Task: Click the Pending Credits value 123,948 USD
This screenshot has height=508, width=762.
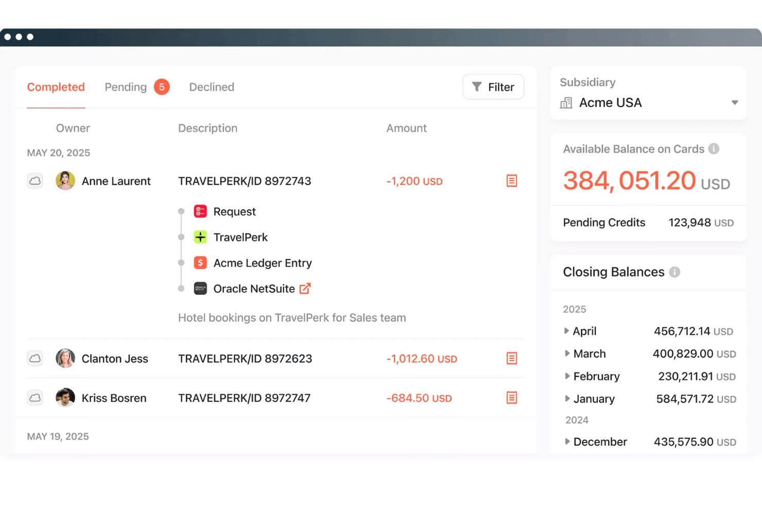Action: 701,222
